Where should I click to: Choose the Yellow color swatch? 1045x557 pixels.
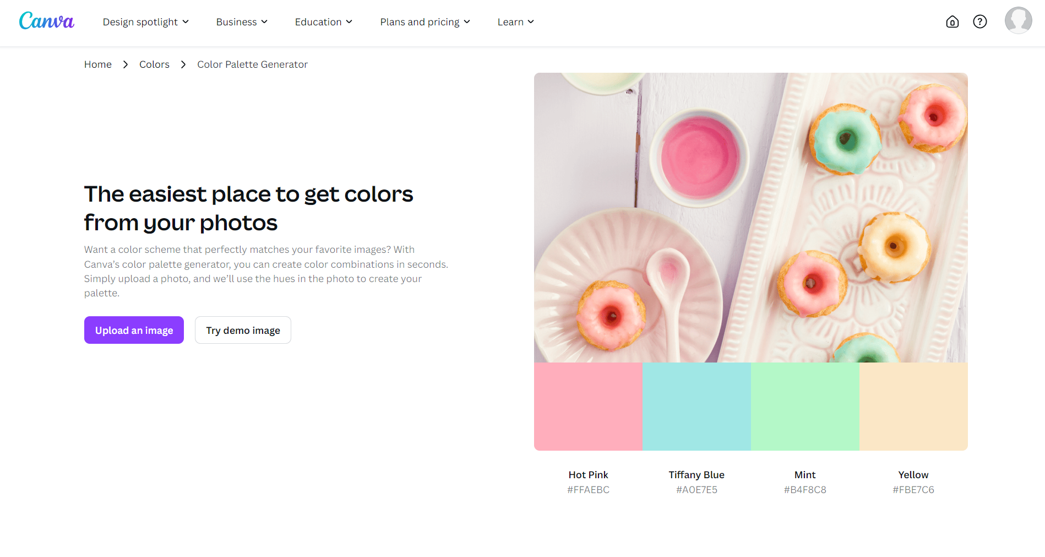tap(913, 407)
